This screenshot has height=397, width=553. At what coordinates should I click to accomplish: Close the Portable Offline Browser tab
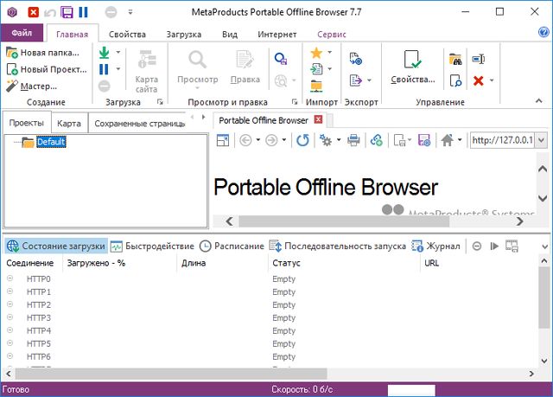(318, 120)
